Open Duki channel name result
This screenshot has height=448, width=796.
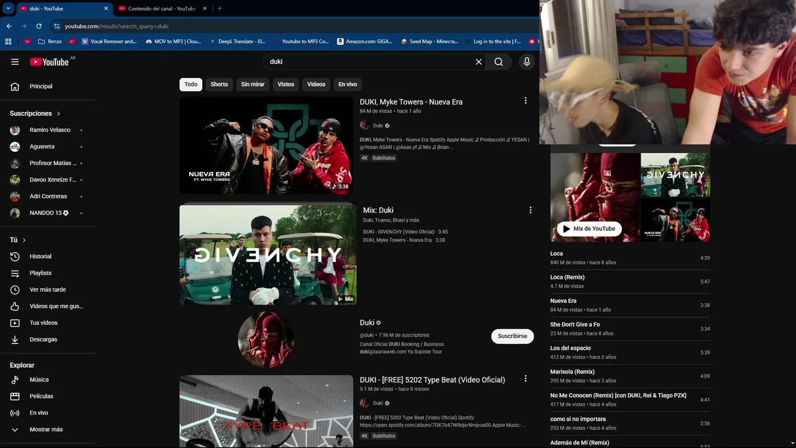[367, 322]
